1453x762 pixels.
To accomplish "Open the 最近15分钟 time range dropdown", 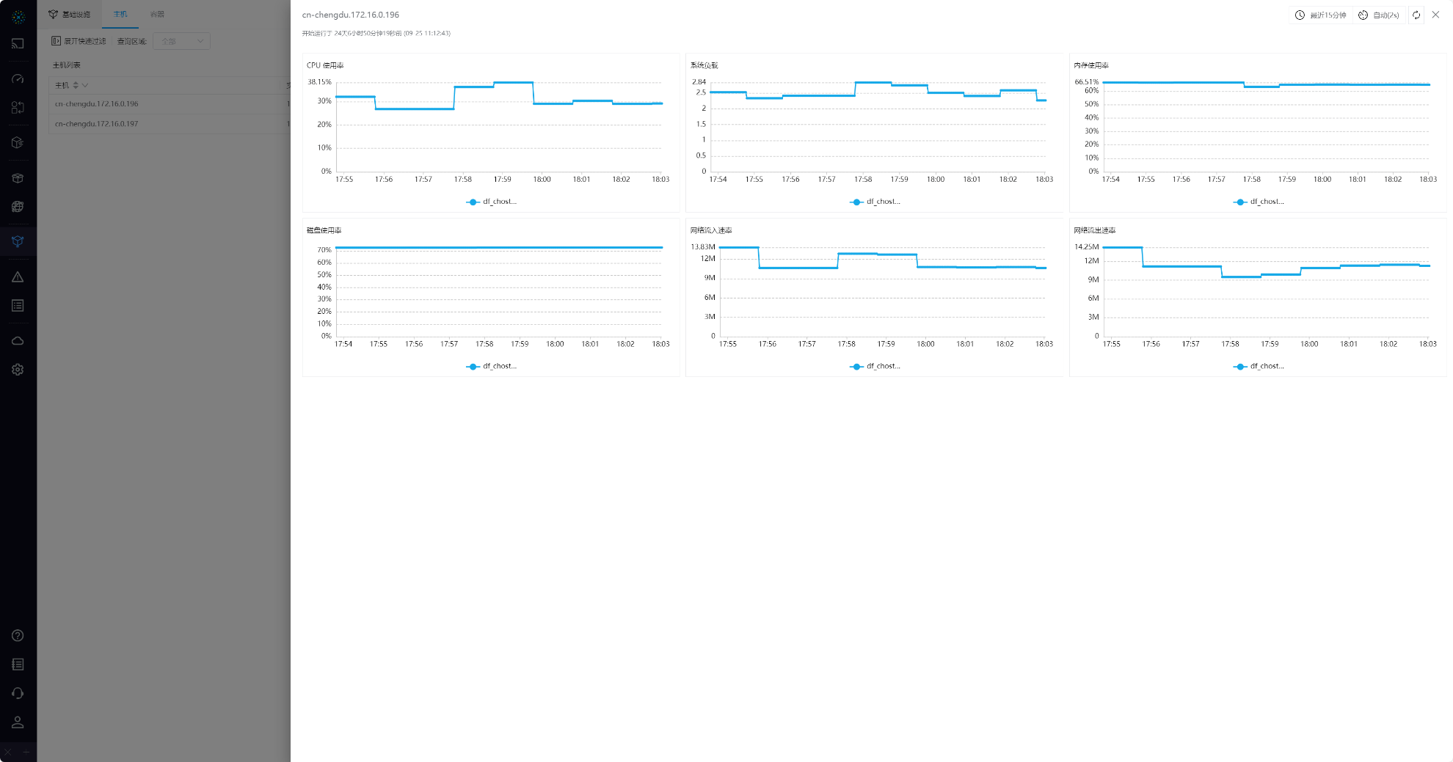I will pyautogui.click(x=1321, y=15).
